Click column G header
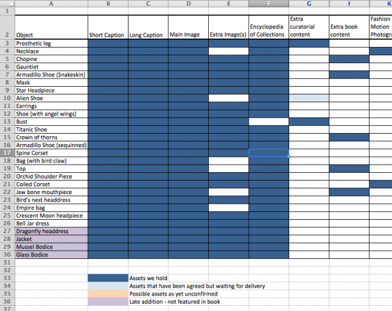The height and width of the screenshot is (311, 392). pyautogui.click(x=308, y=4)
